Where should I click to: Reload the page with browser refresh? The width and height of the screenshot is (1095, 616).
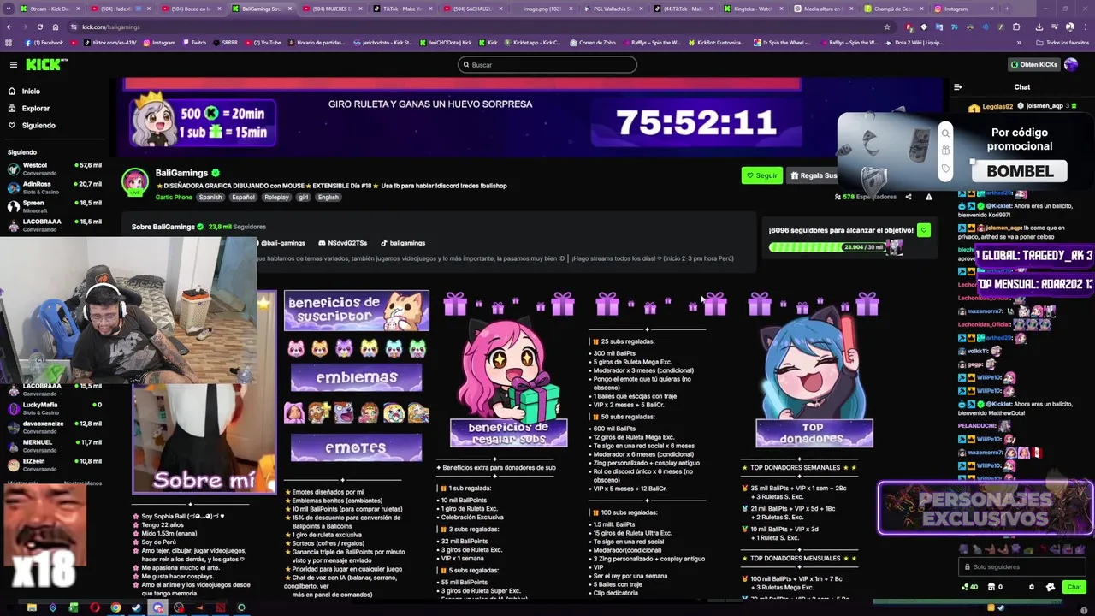[x=39, y=27]
